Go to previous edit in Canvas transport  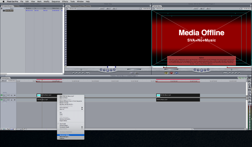(x=195, y=70)
